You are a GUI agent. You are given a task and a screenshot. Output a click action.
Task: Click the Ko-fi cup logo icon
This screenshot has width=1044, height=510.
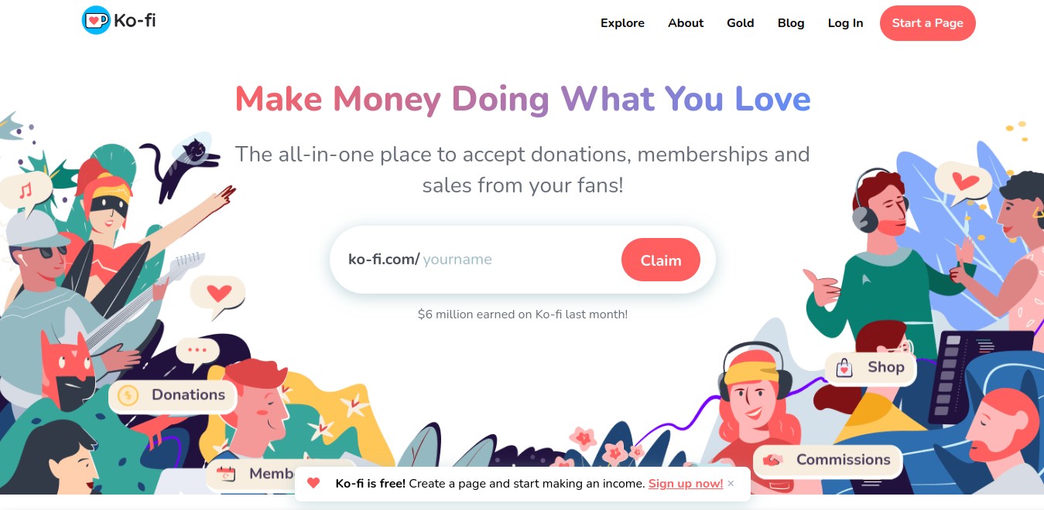96,21
